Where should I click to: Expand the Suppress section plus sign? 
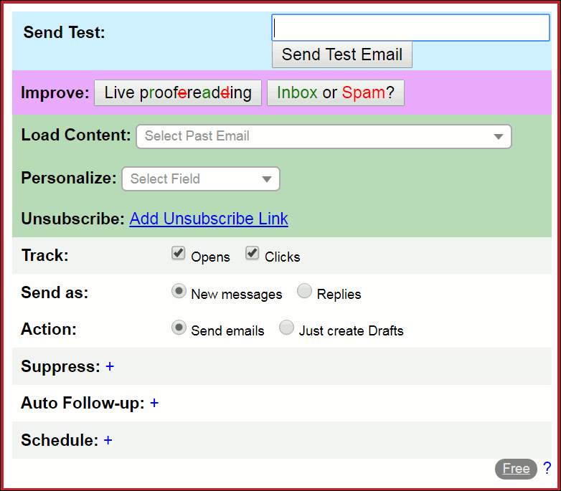coord(110,366)
